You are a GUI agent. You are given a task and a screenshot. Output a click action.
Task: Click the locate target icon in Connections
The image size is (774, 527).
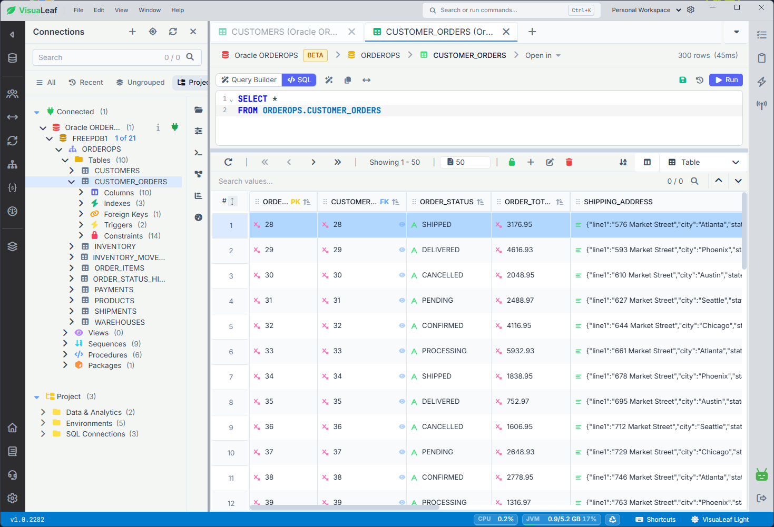pos(153,32)
